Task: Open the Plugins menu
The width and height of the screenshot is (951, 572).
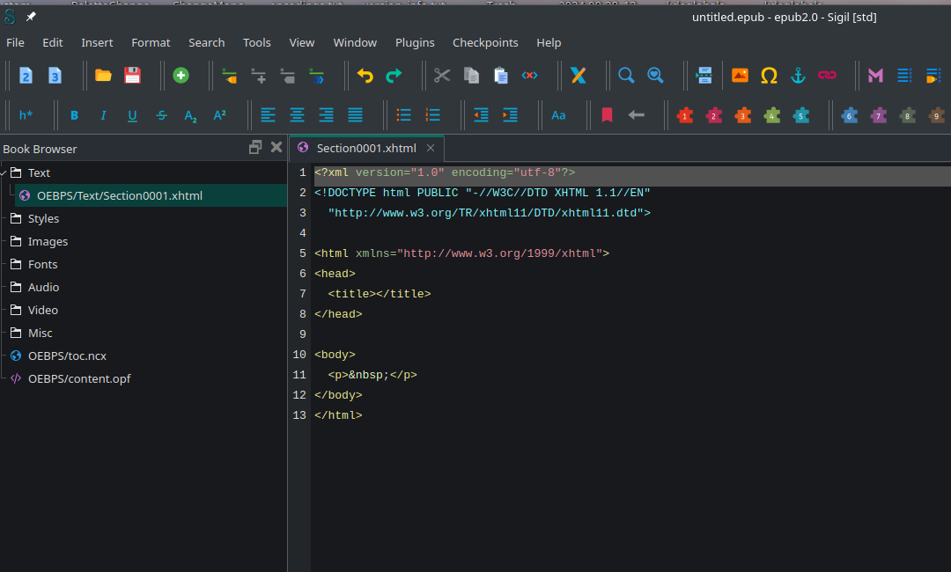Action: [415, 42]
